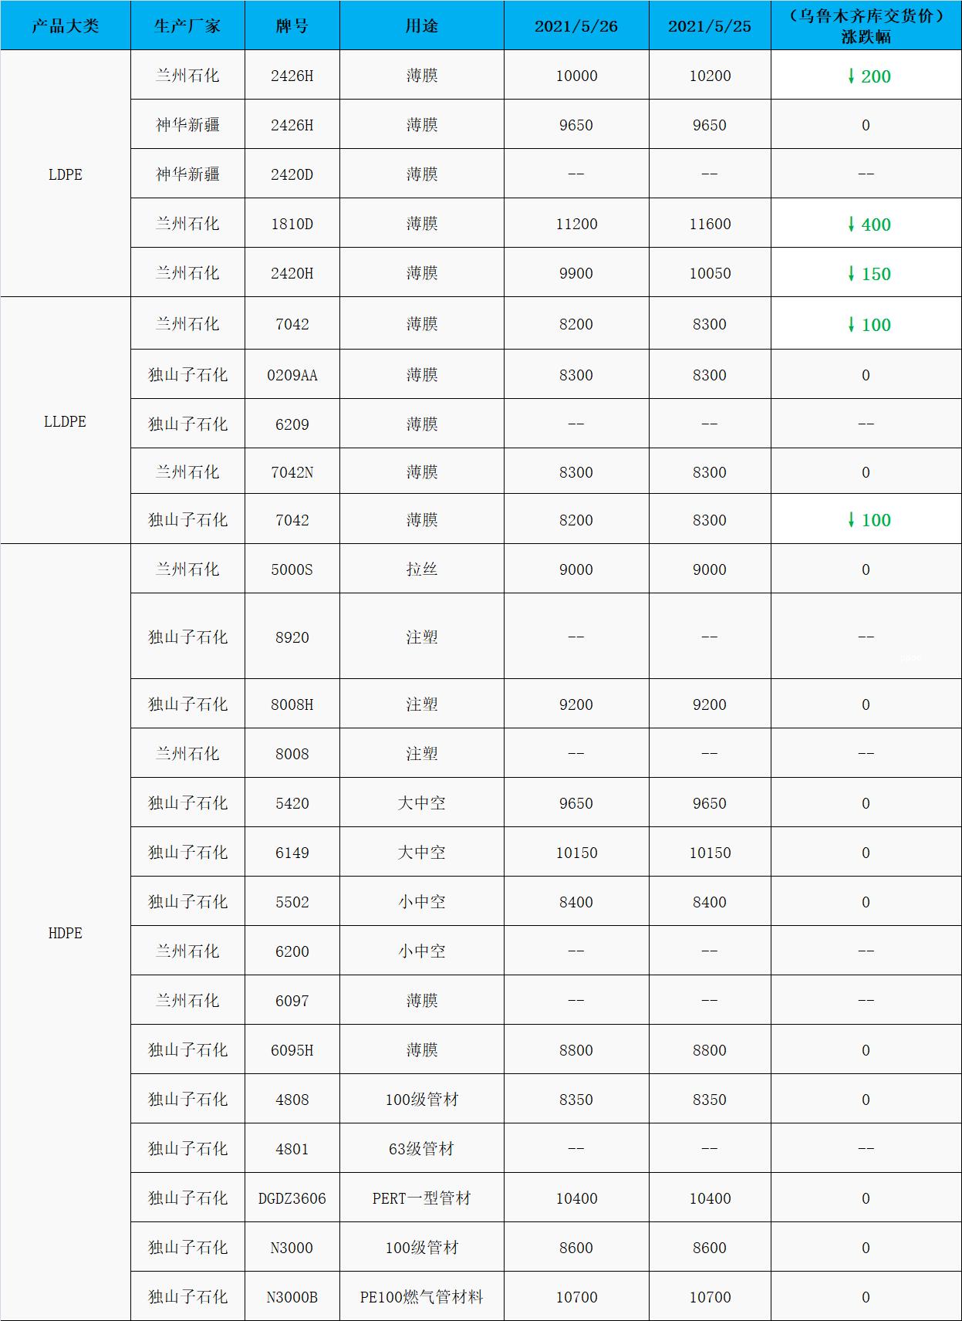
Task: Click the 乌鲁木齐库交货价 涨跌幅 header
Action: (x=866, y=26)
